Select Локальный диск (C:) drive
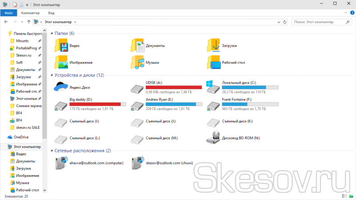 pos(214,87)
